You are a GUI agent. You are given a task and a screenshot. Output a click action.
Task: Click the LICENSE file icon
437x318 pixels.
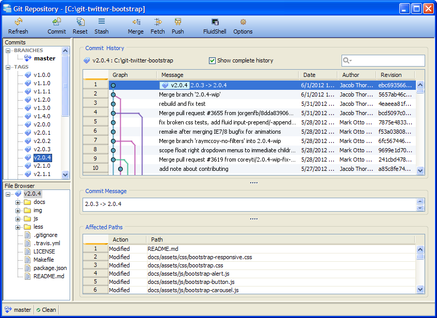coord(27,251)
